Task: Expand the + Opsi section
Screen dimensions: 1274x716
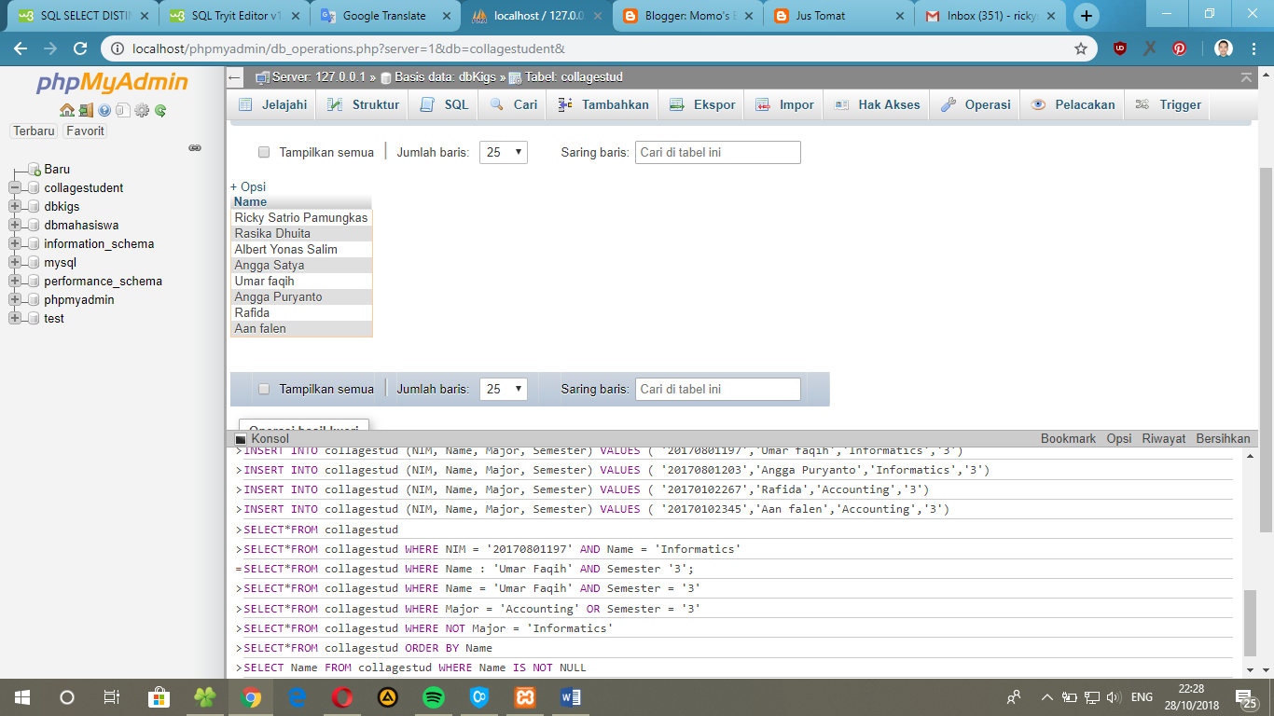Action: coord(247,186)
